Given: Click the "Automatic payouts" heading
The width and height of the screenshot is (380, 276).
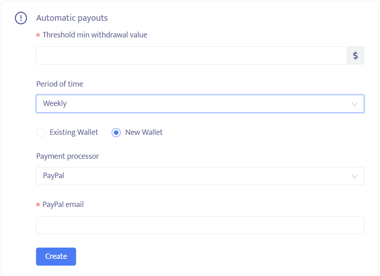Looking at the screenshot, I should point(72,18).
